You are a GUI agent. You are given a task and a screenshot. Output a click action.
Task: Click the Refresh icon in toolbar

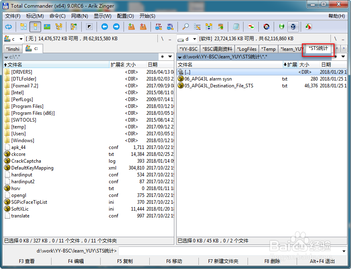pyautogui.click(x=8, y=27)
